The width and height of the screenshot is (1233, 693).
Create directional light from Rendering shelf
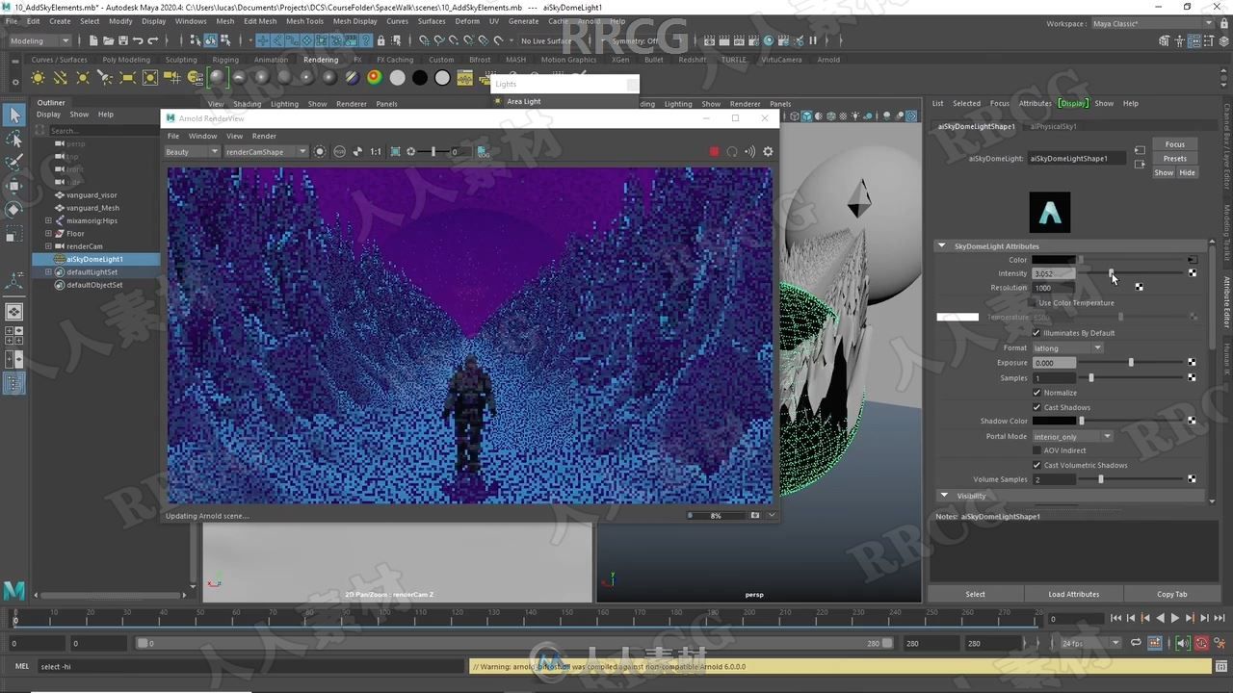(60, 78)
